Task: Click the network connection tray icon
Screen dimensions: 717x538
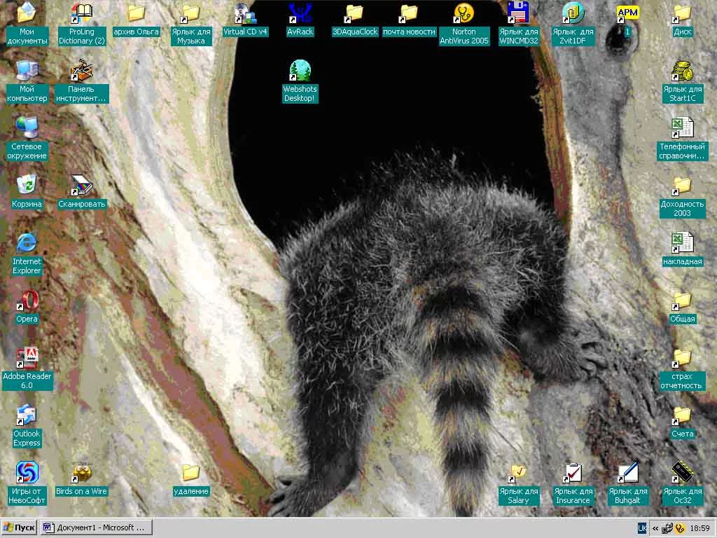Action: click(667, 528)
